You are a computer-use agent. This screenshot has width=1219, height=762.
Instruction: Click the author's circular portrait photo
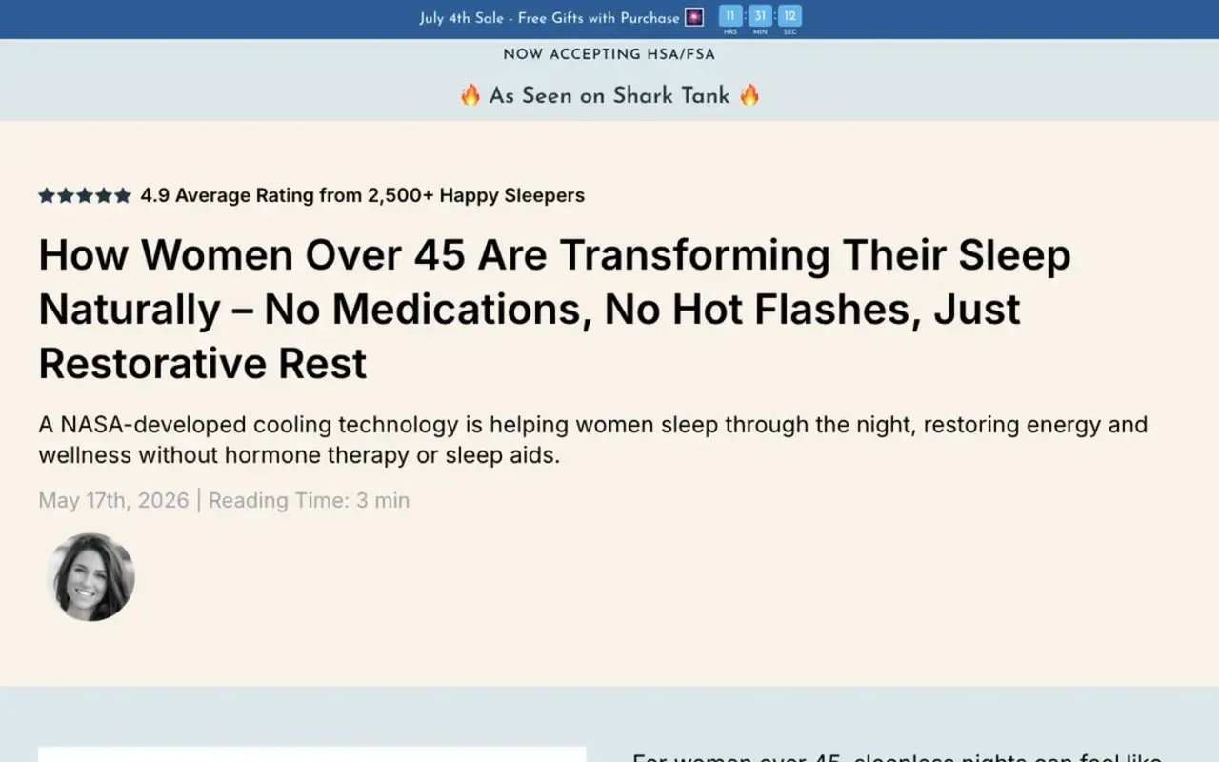pyautogui.click(x=90, y=577)
